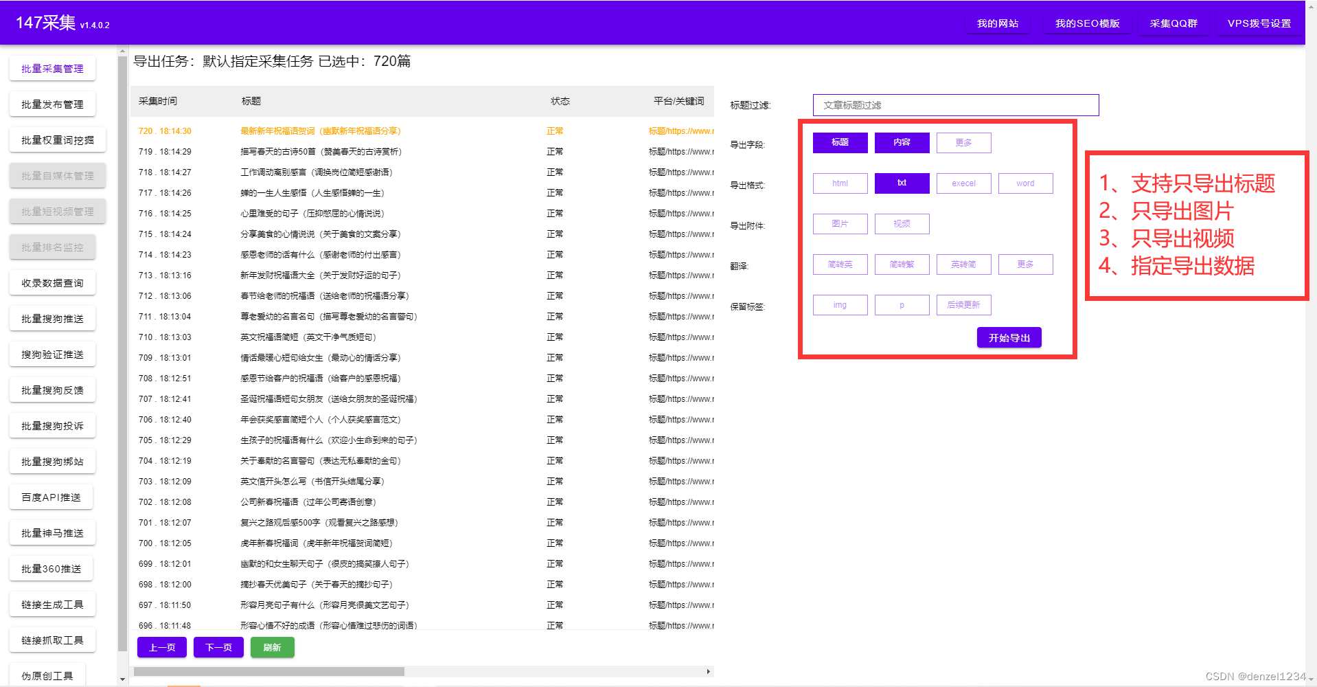1317x687 pixels.
Task: Enable 简转英 translation
Action: tap(840, 264)
